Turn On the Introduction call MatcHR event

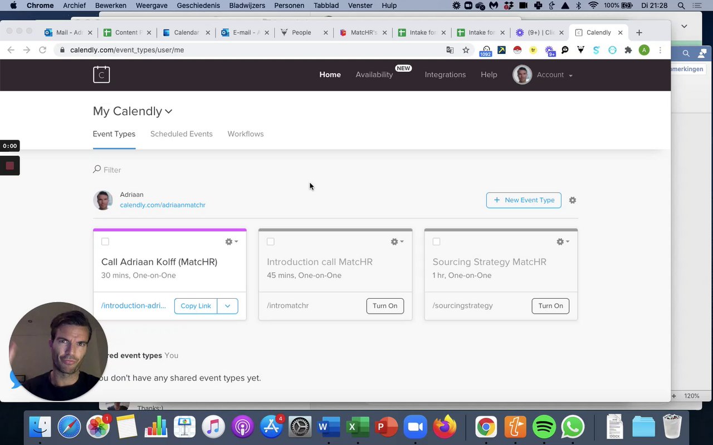[x=385, y=306]
